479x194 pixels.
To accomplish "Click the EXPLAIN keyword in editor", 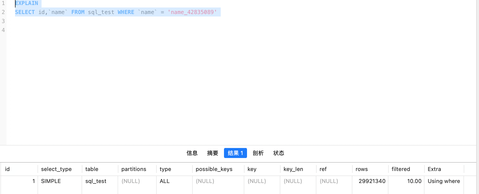I will click(x=27, y=3).
